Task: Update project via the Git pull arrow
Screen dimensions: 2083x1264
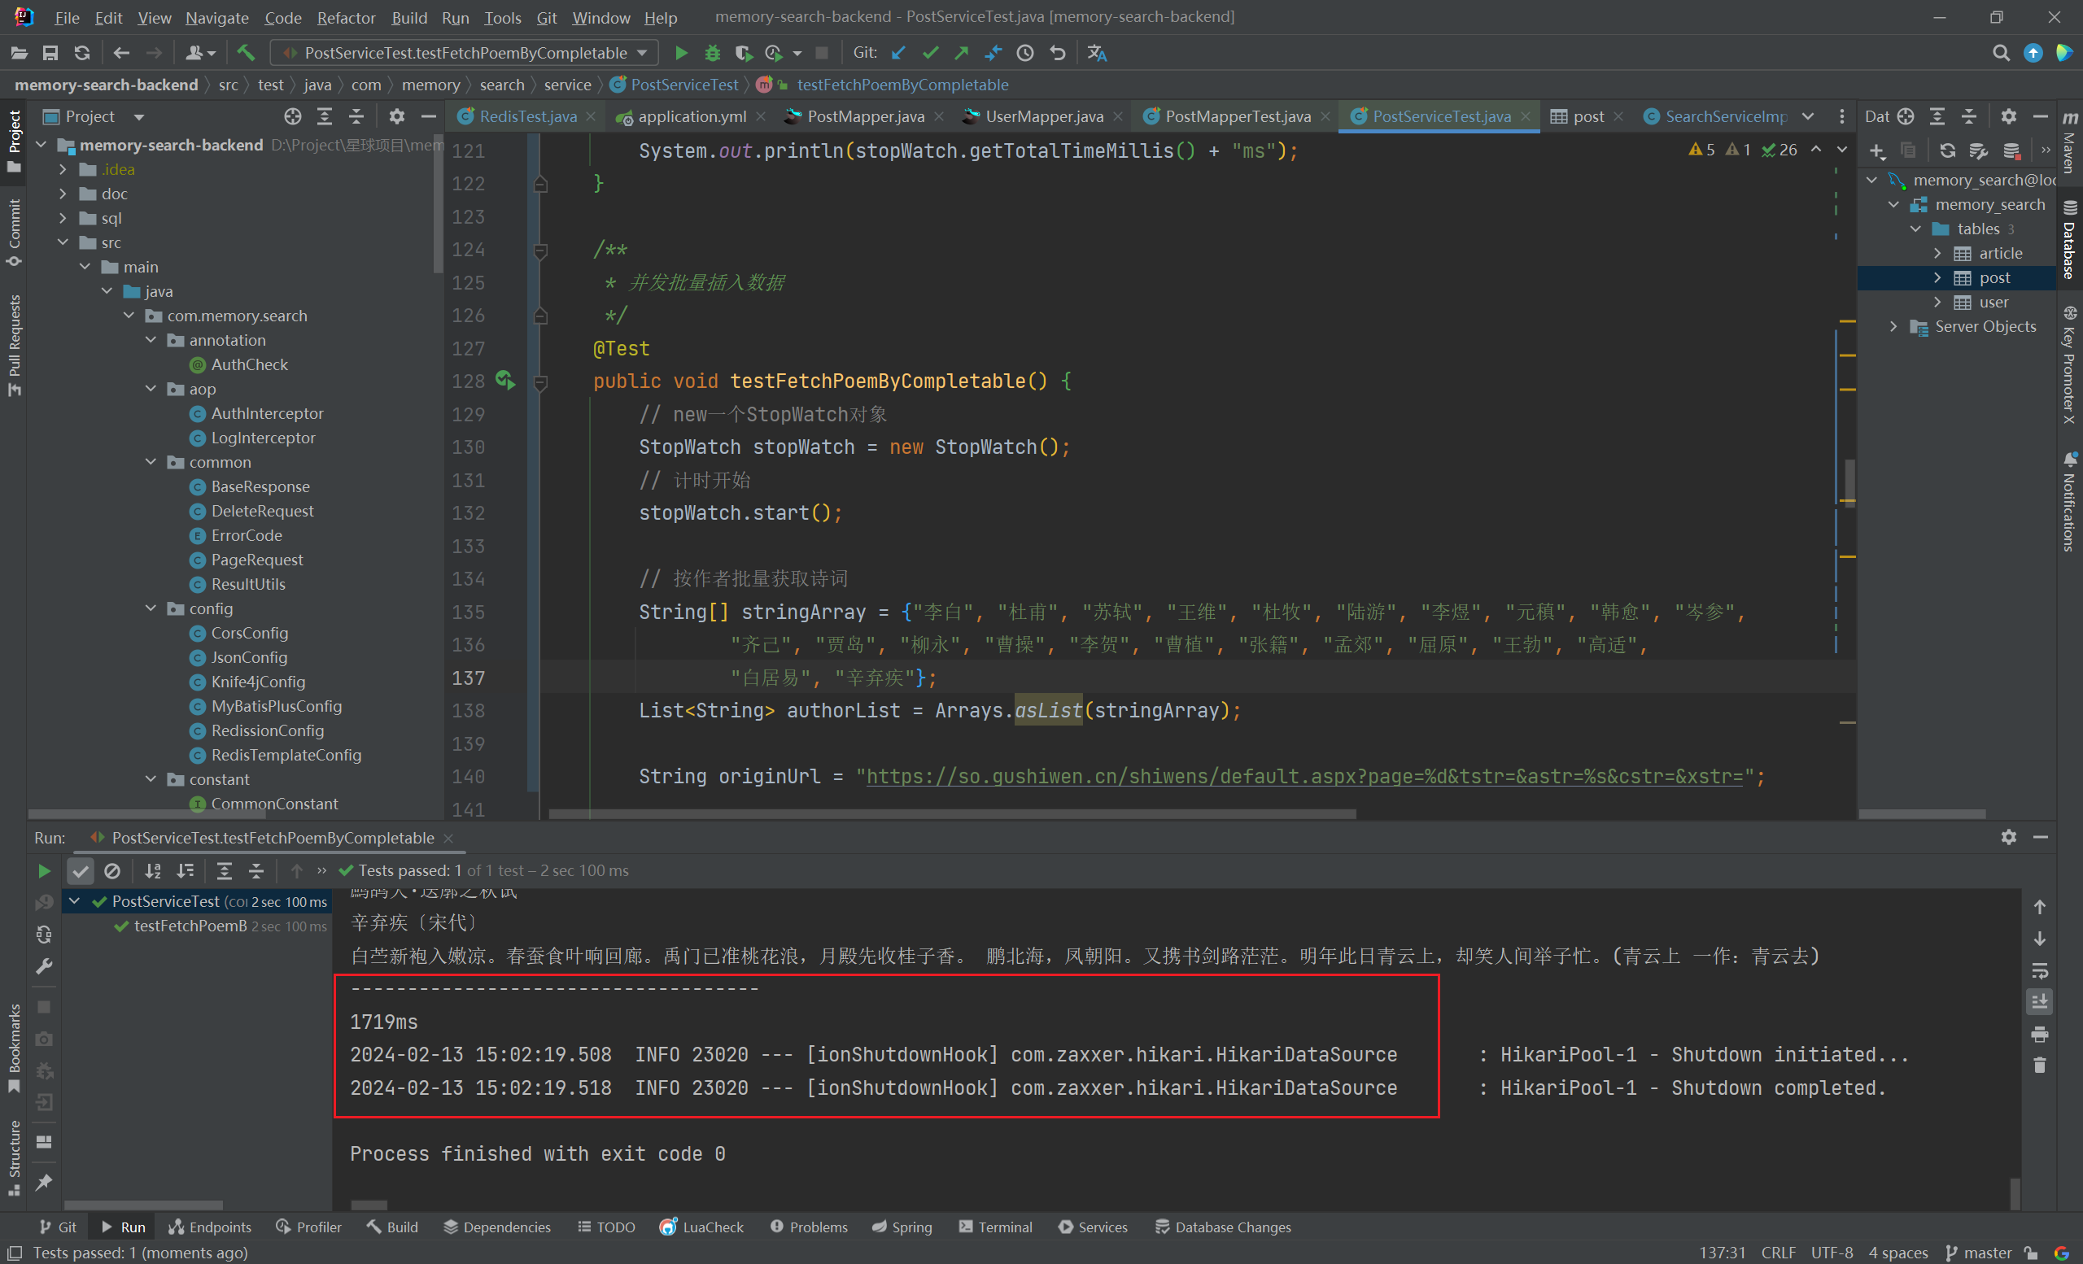Action: [898, 53]
